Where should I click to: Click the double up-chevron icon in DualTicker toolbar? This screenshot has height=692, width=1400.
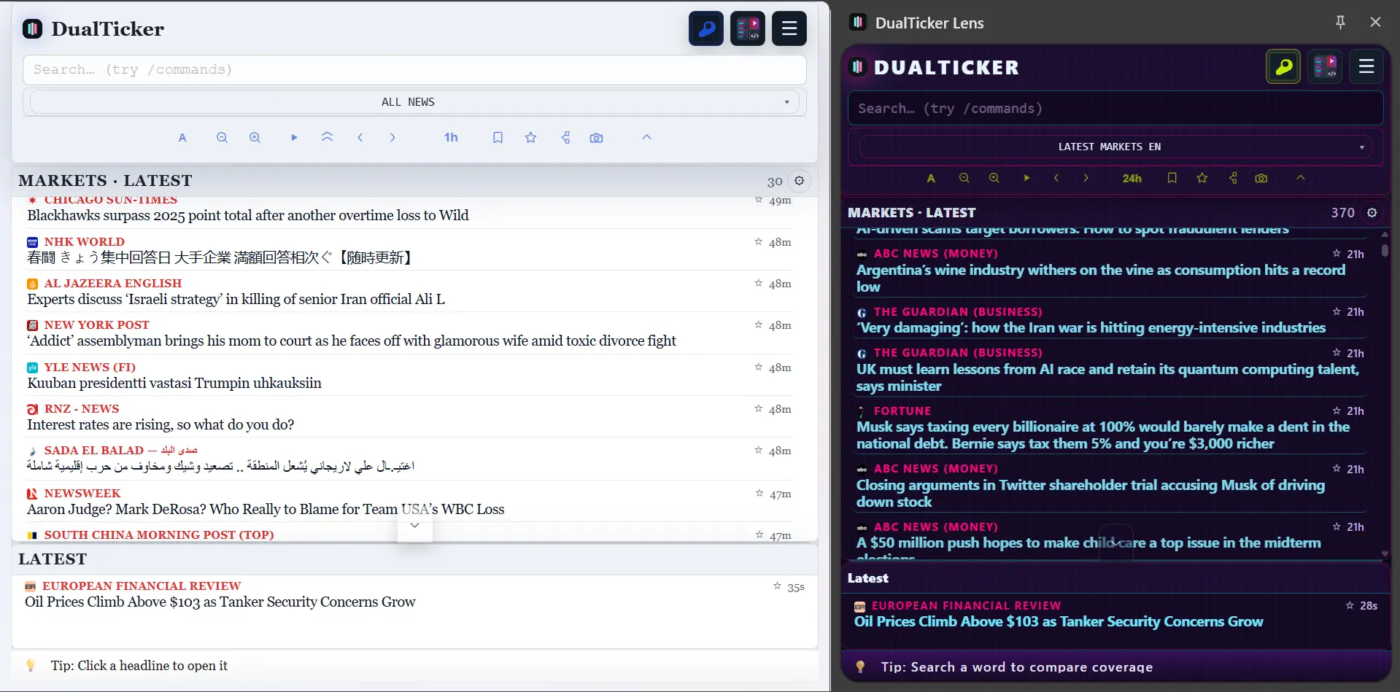pos(327,137)
